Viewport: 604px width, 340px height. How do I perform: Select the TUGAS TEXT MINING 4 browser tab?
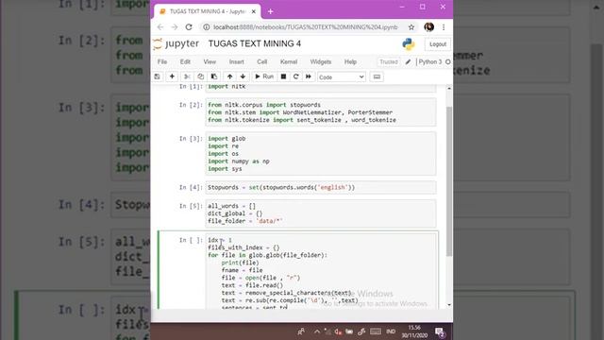(208, 11)
